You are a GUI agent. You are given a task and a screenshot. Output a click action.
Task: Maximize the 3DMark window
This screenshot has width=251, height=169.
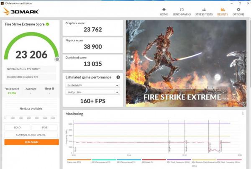(x=240, y=3)
